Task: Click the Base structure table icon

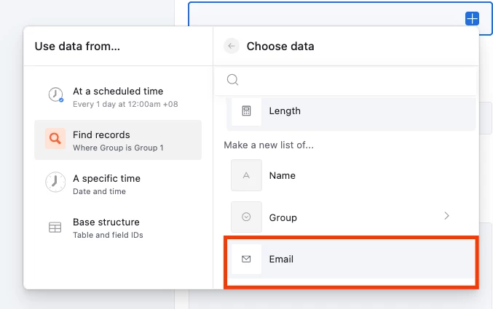Action: pos(55,228)
